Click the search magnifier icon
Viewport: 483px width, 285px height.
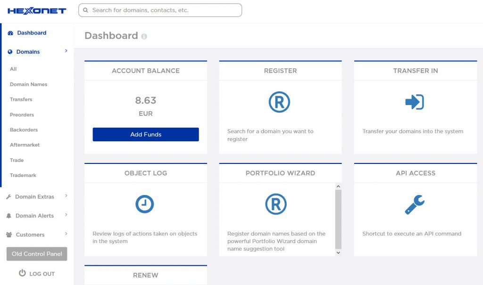(86, 10)
